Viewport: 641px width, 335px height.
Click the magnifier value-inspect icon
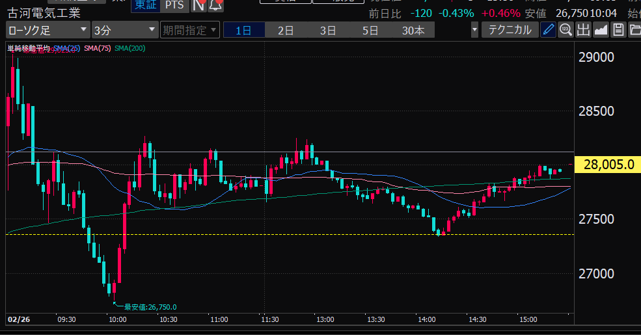tap(566, 29)
